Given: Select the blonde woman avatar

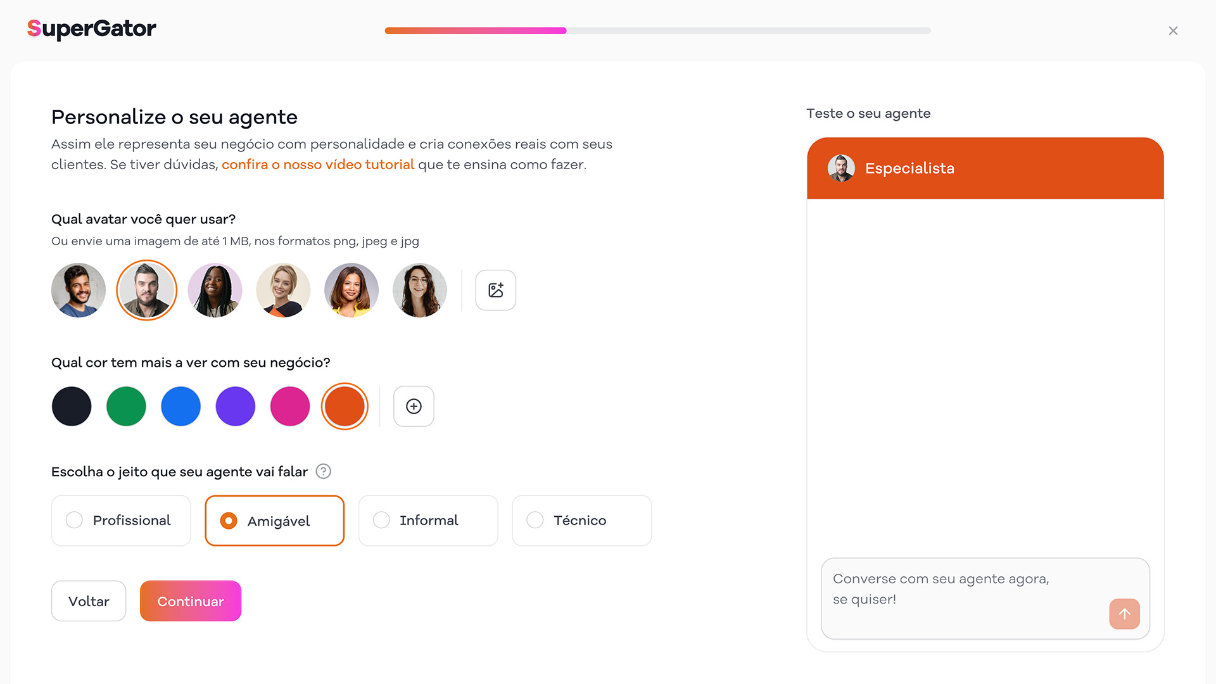Looking at the screenshot, I should click(x=283, y=290).
